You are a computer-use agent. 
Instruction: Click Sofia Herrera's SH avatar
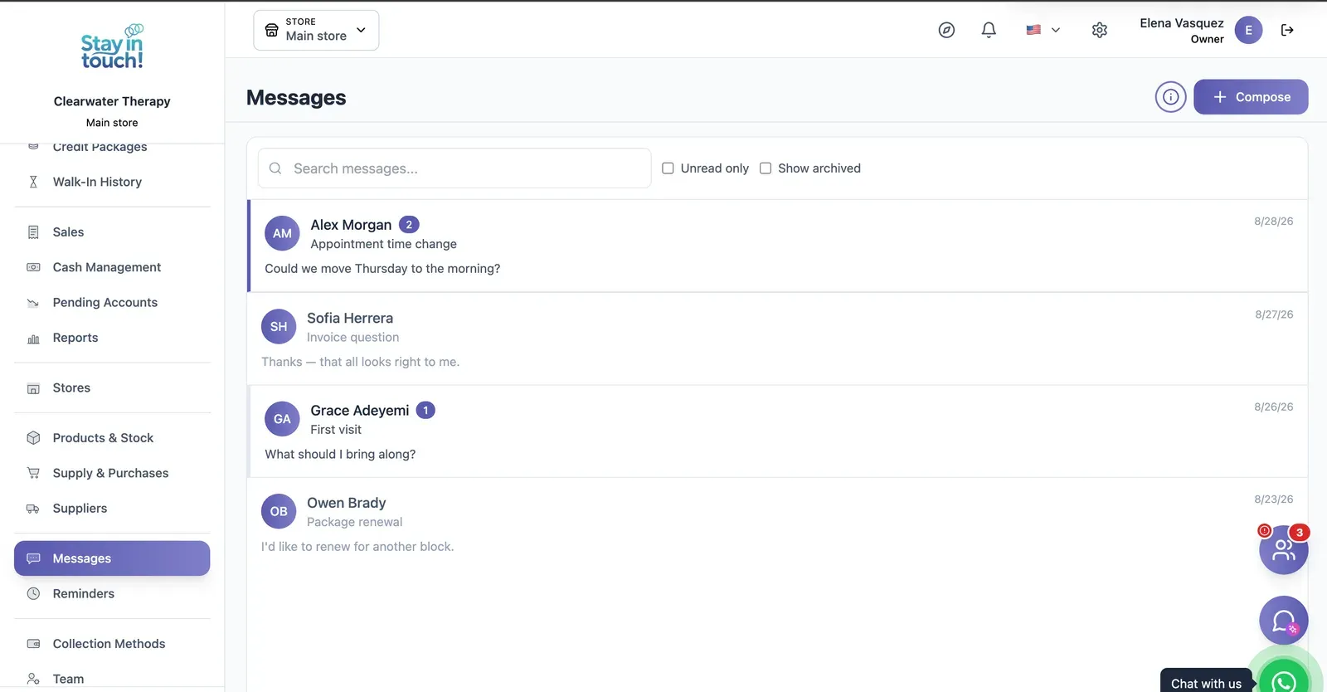tap(279, 326)
